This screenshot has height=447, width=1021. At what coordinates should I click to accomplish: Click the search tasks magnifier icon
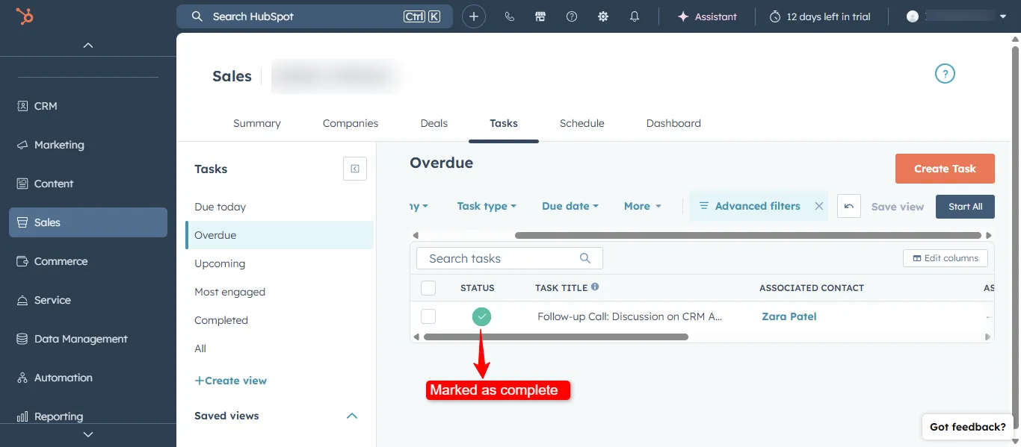585,258
